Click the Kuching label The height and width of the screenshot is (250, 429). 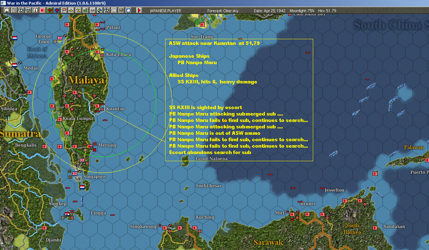tap(205, 217)
